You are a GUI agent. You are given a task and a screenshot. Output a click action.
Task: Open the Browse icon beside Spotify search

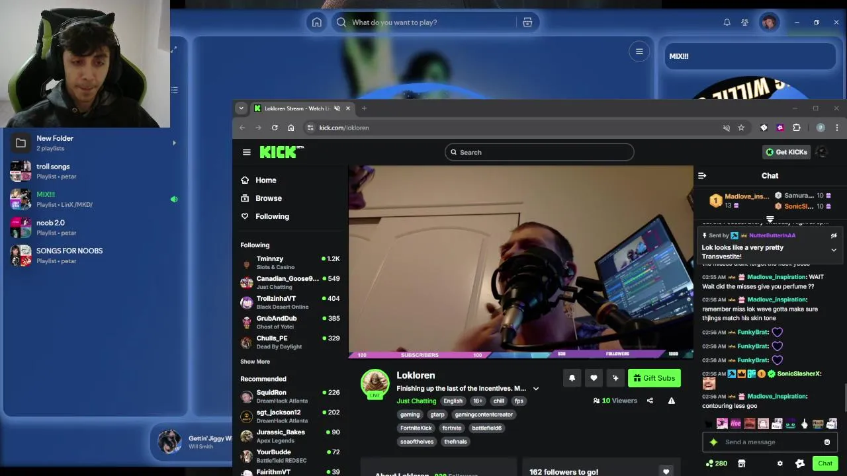tap(527, 22)
